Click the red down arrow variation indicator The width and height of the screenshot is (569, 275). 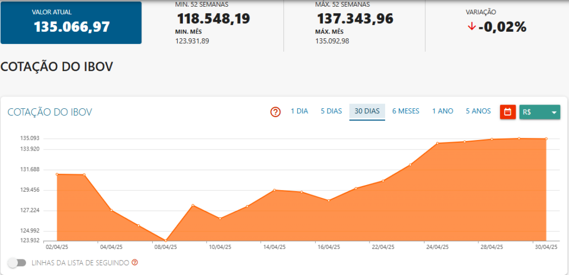(x=471, y=27)
